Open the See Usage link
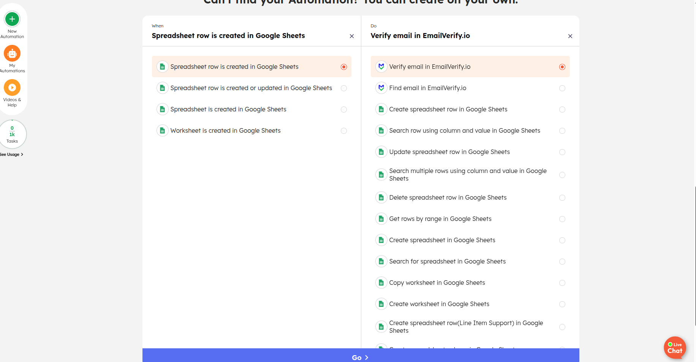This screenshot has height=362, width=696. pyautogui.click(x=11, y=154)
